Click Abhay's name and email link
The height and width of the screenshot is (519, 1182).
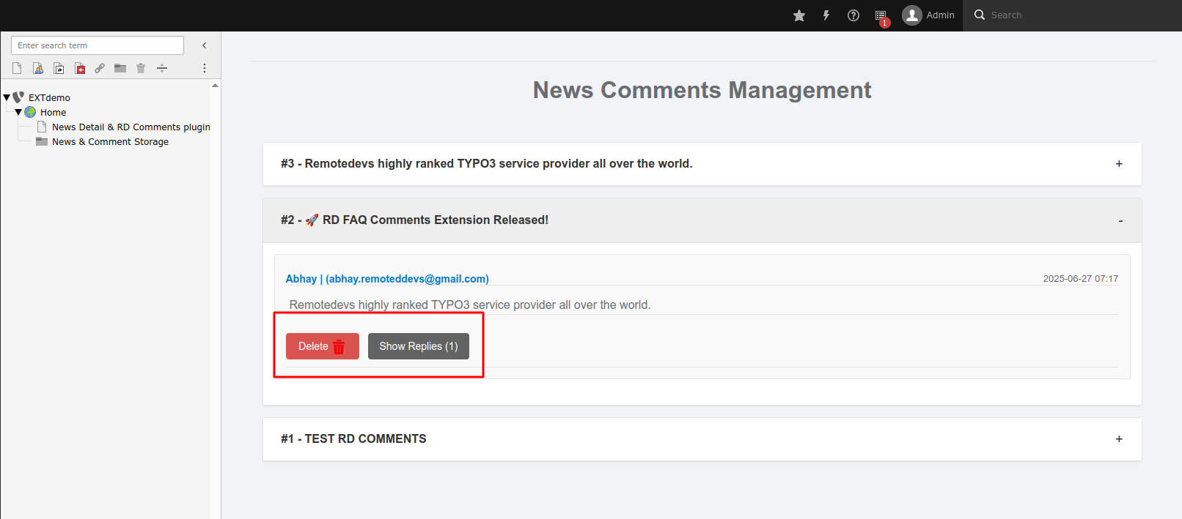click(x=387, y=279)
